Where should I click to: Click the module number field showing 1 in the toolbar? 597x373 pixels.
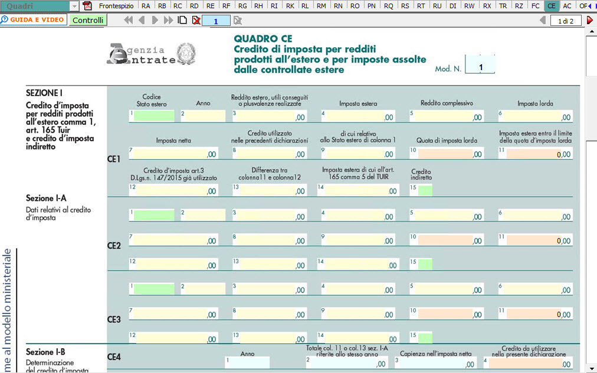(x=216, y=21)
